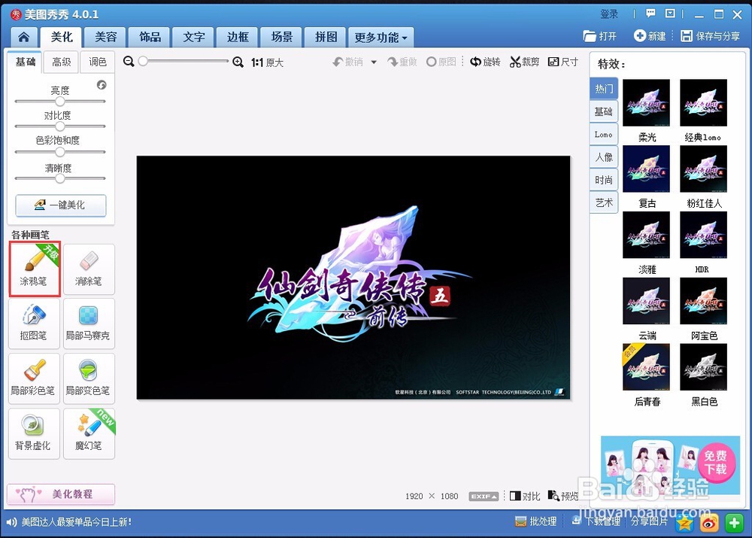Select the 热门 effects category
Image resolution: width=752 pixels, height=538 pixels.
click(604, 89)
